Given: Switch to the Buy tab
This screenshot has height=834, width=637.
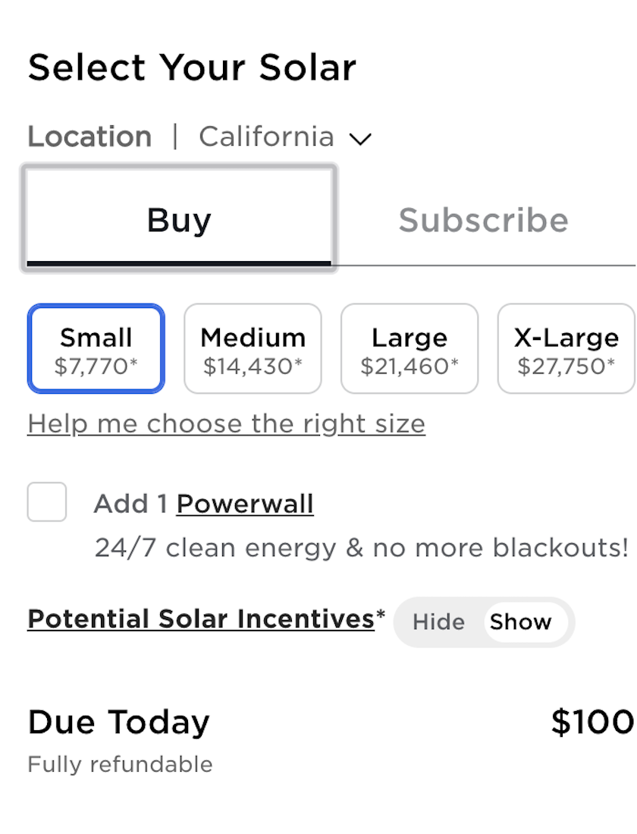Looking at the screenshot, I should 179,219.
